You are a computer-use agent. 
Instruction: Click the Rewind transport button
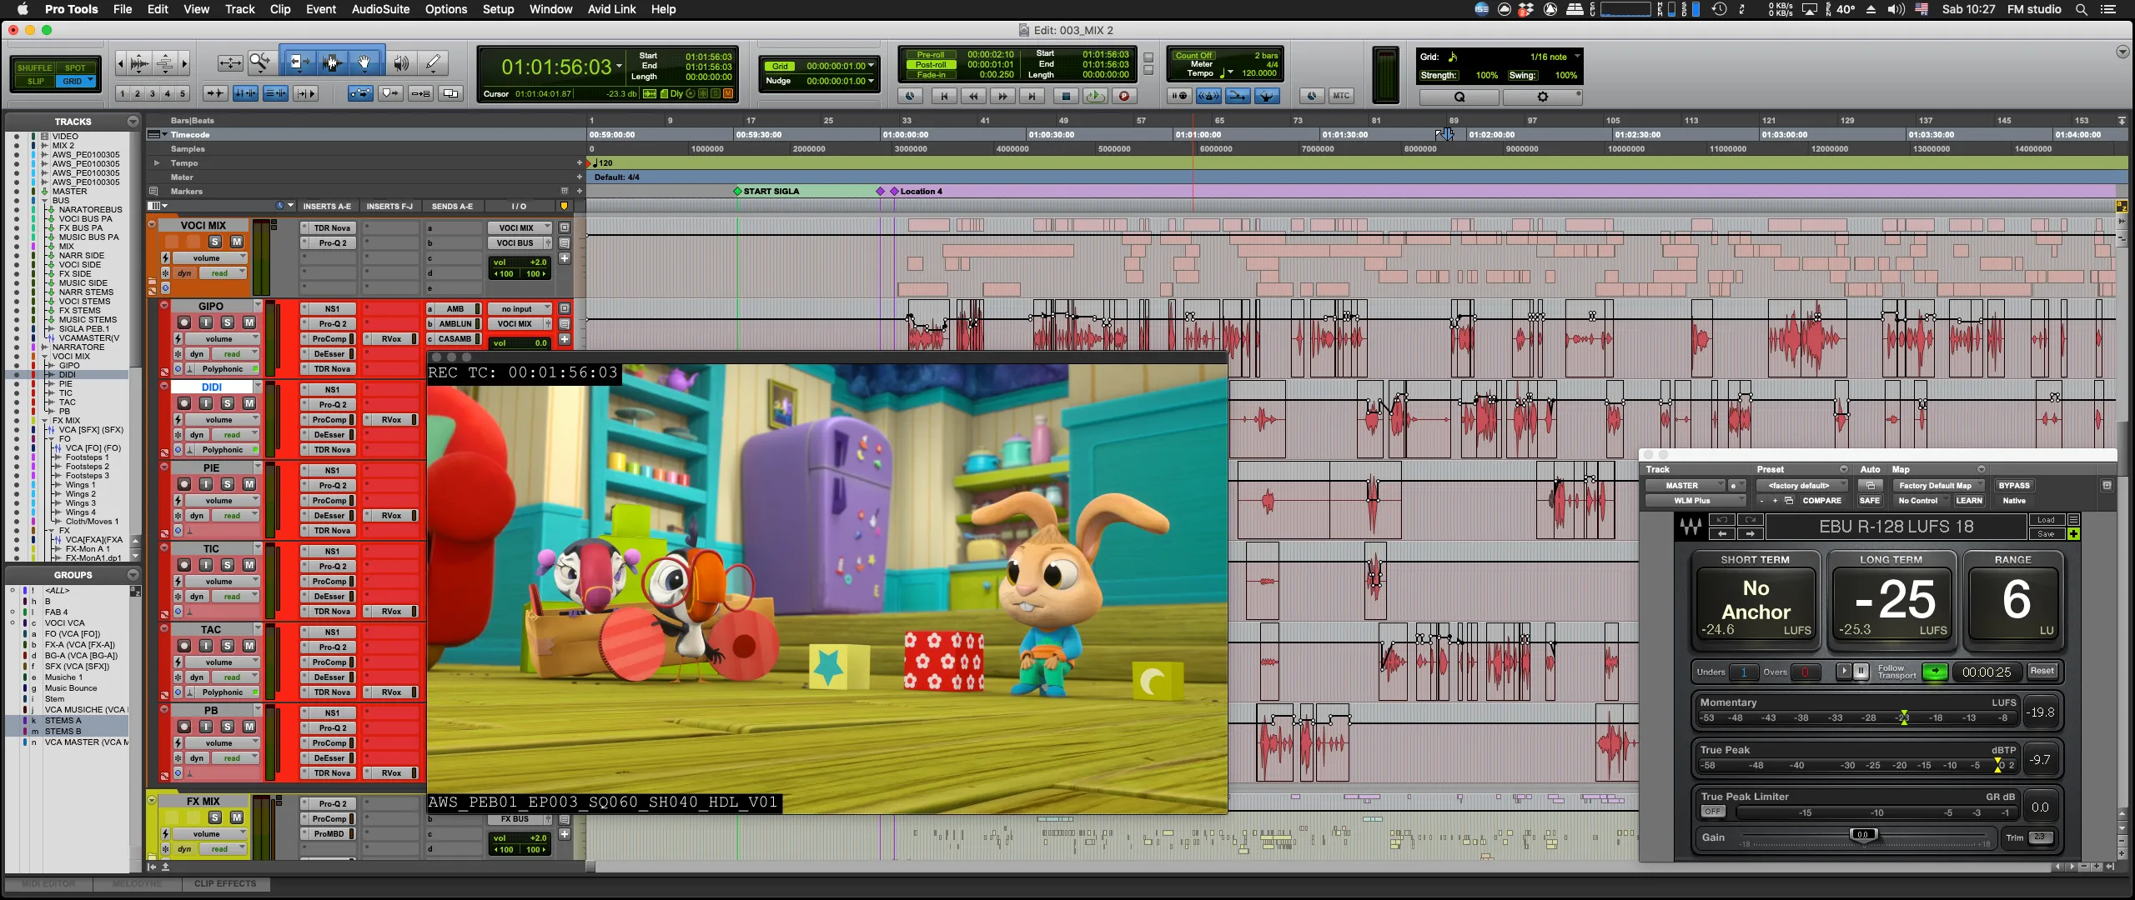(972, 97)
